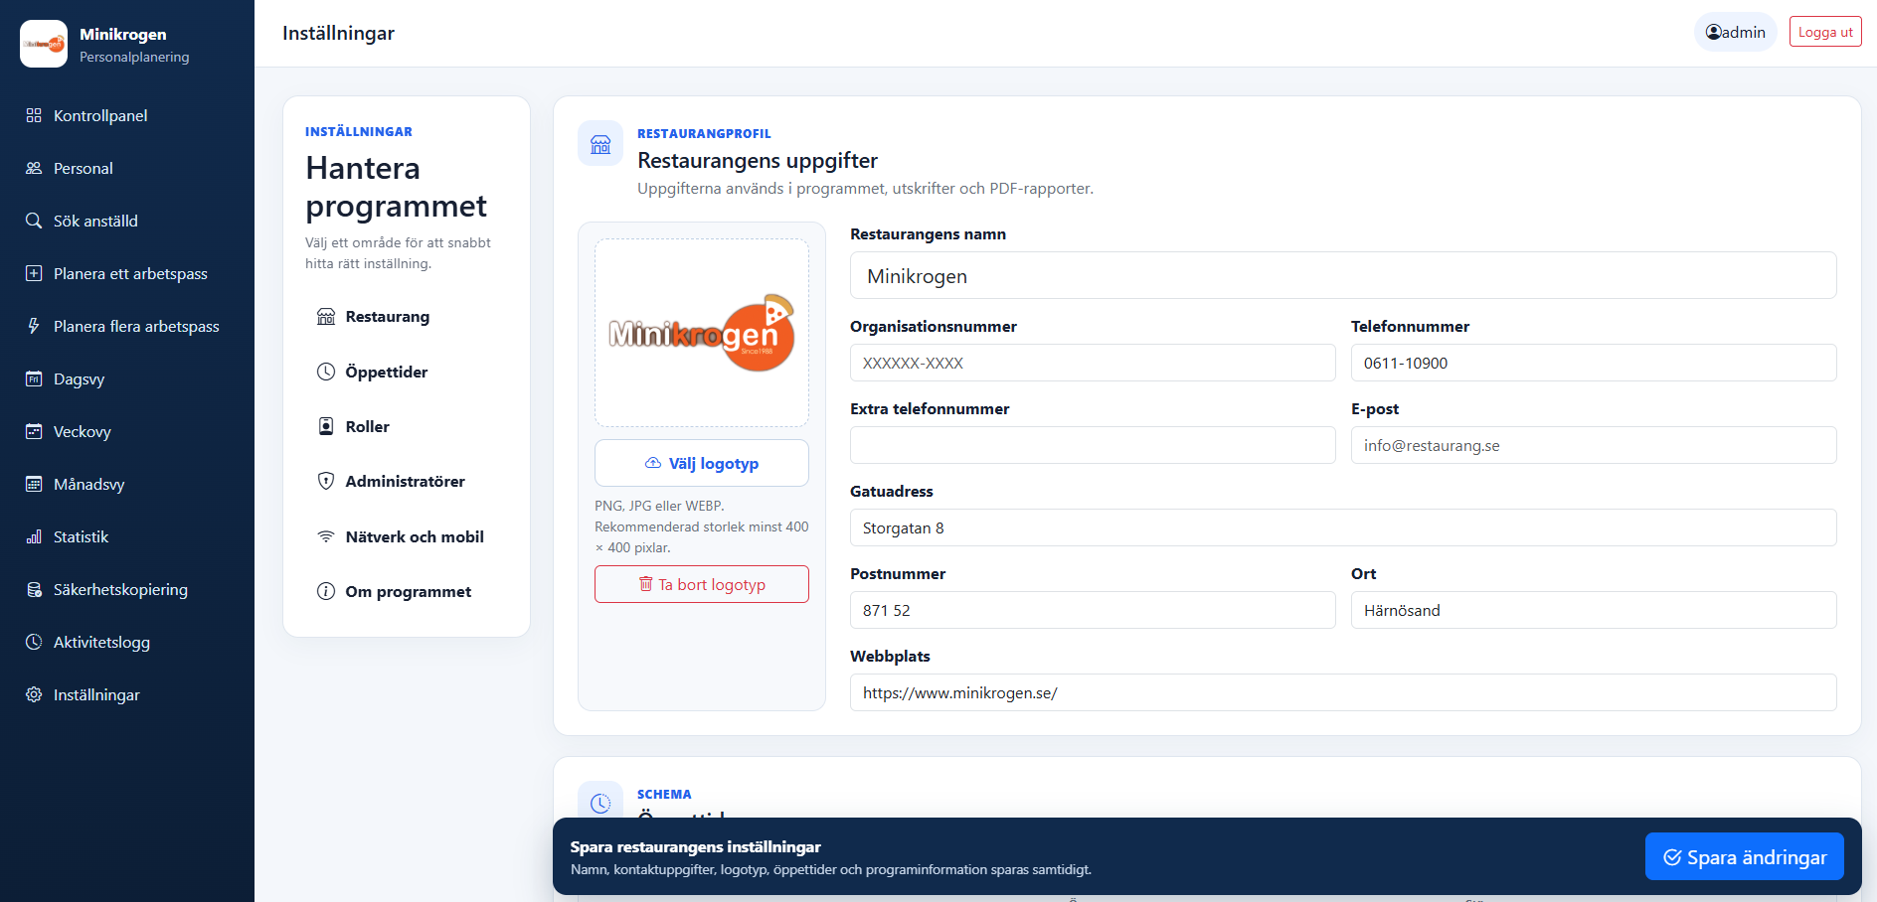Click the Spara ändringar button

1745,856
